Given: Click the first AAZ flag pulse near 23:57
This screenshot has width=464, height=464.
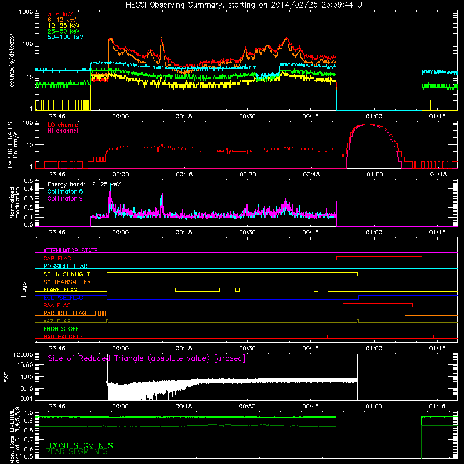Looking at the screenshot, I should click(107, 321).
